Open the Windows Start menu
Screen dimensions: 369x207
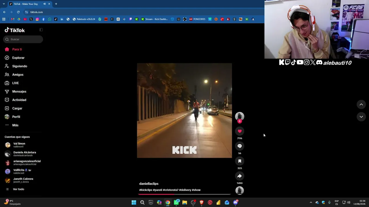(134, 203)
